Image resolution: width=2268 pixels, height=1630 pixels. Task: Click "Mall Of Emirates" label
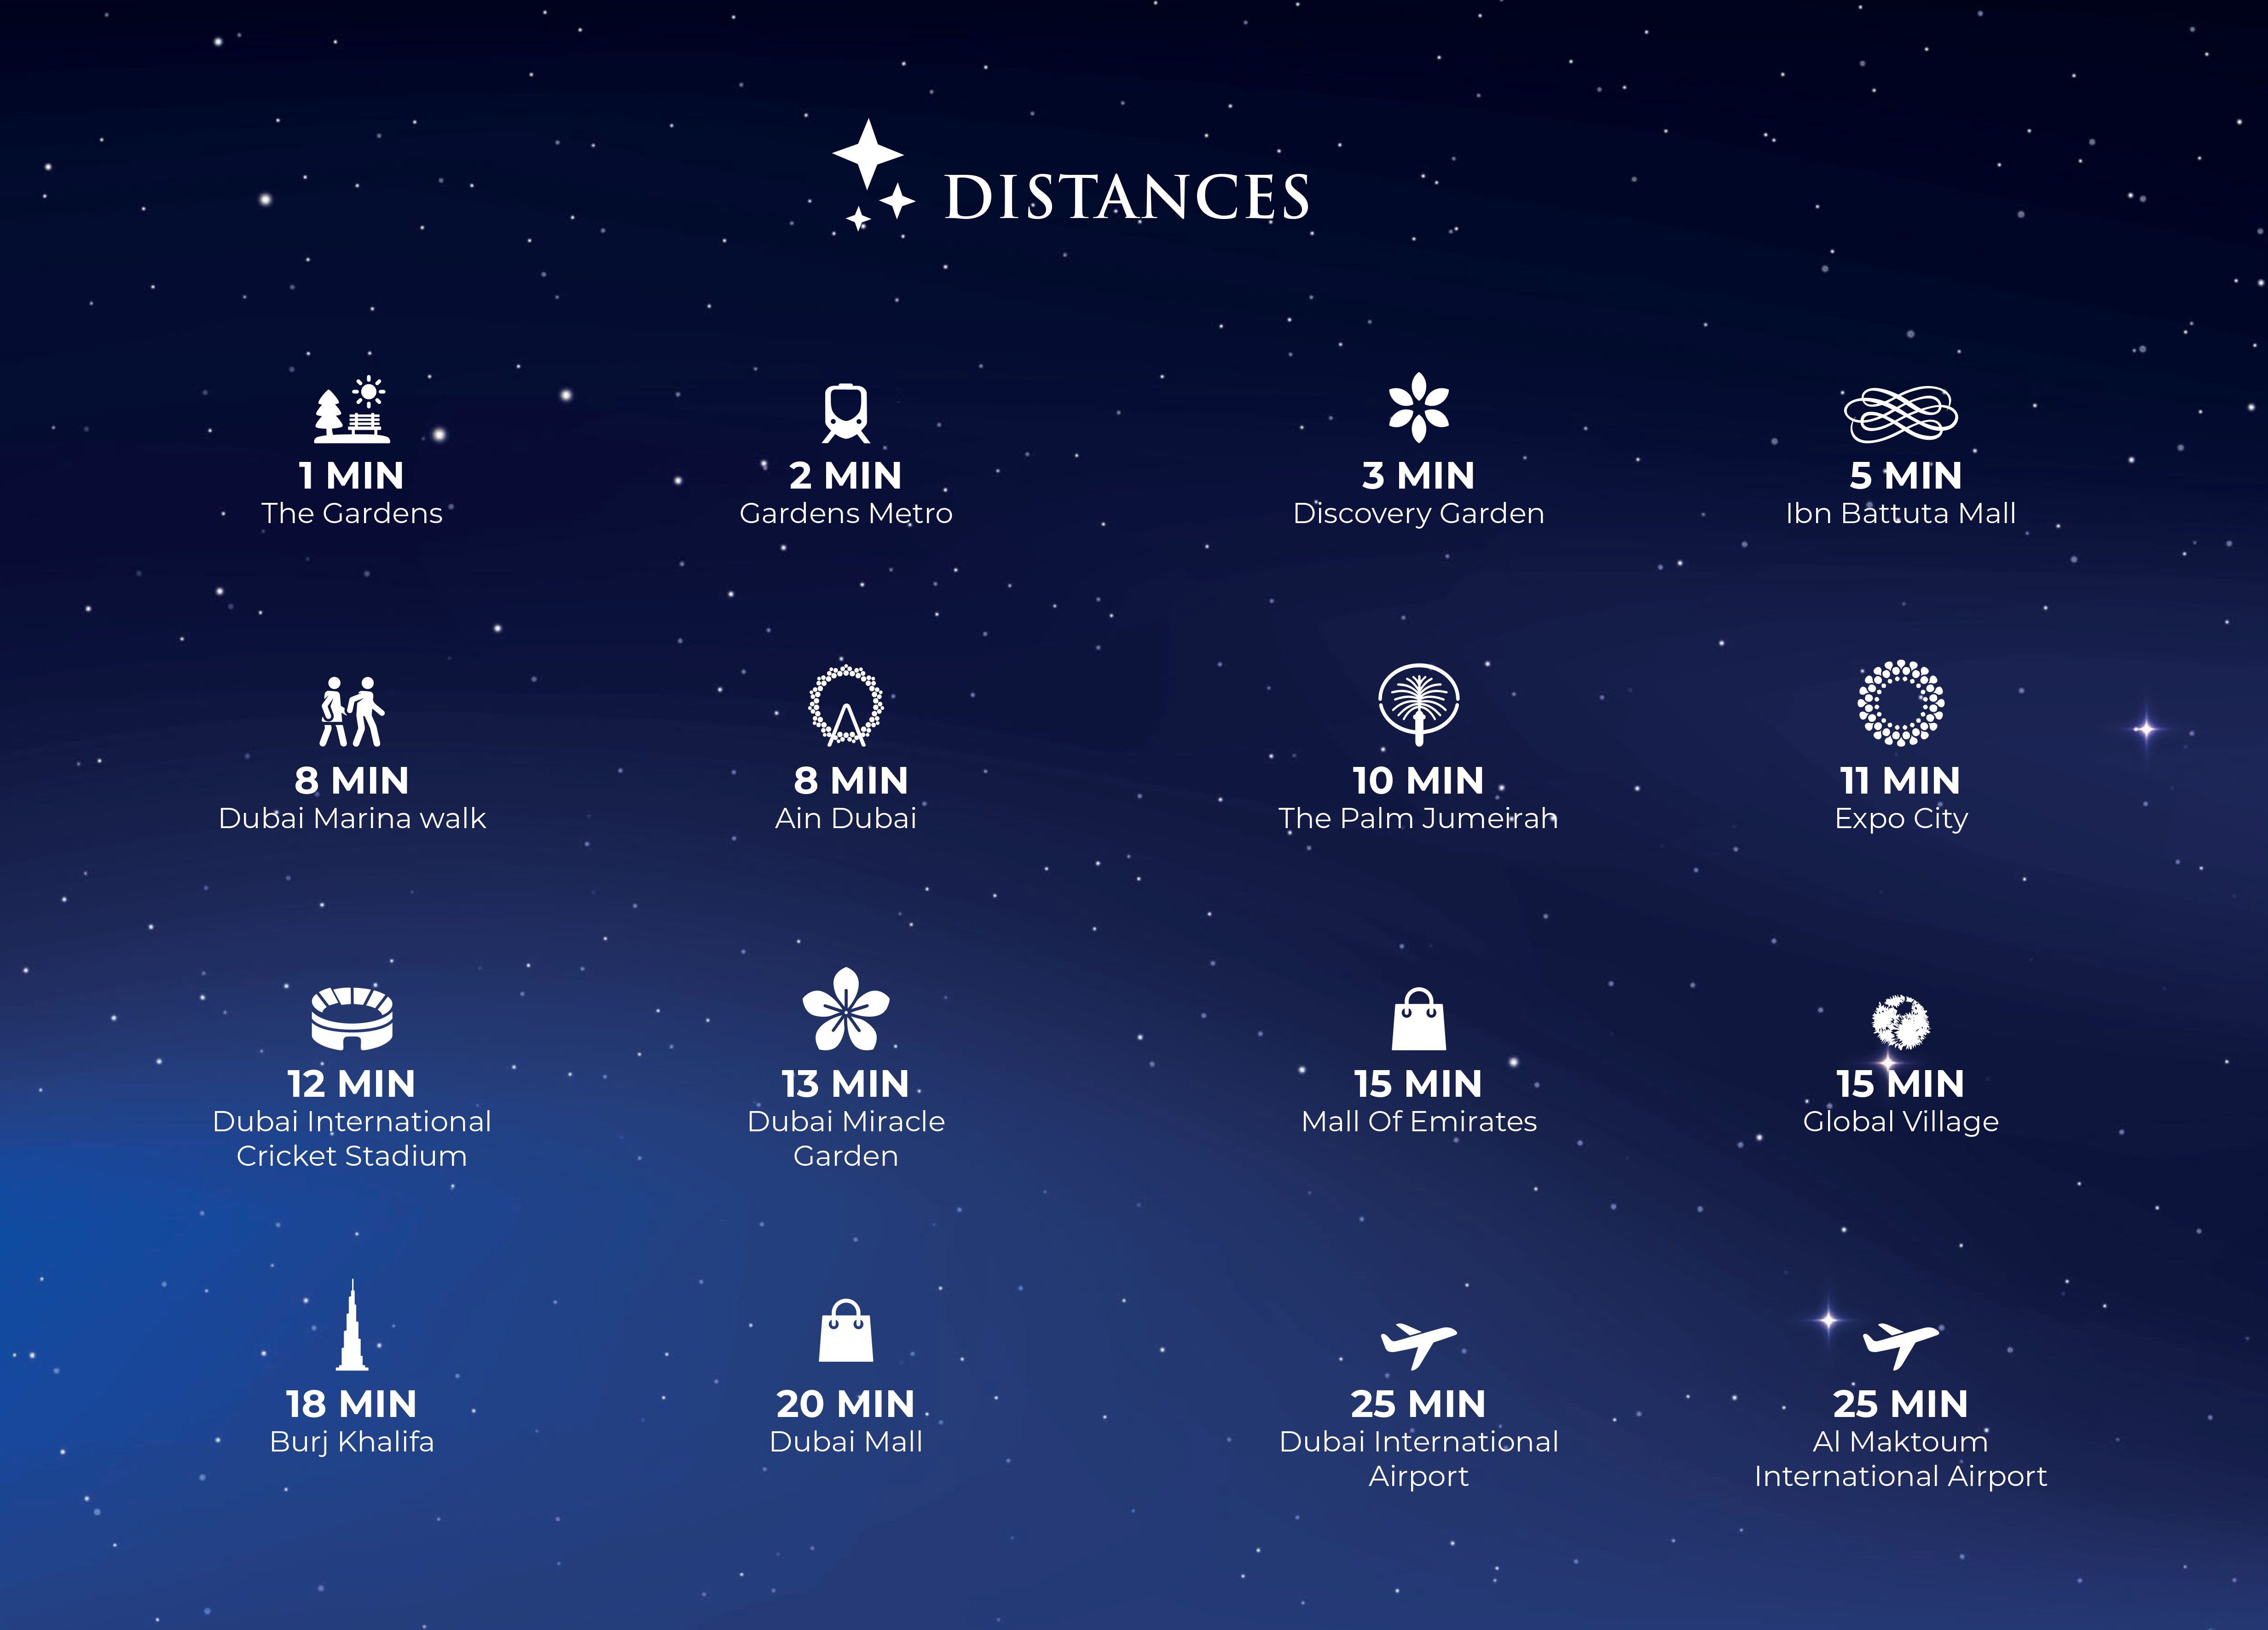point(1419,1121)
